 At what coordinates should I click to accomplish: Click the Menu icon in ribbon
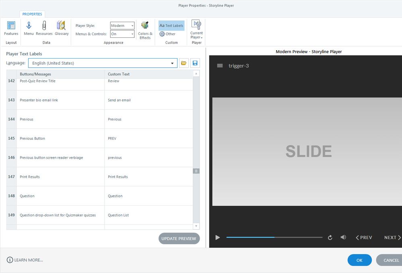29,29
